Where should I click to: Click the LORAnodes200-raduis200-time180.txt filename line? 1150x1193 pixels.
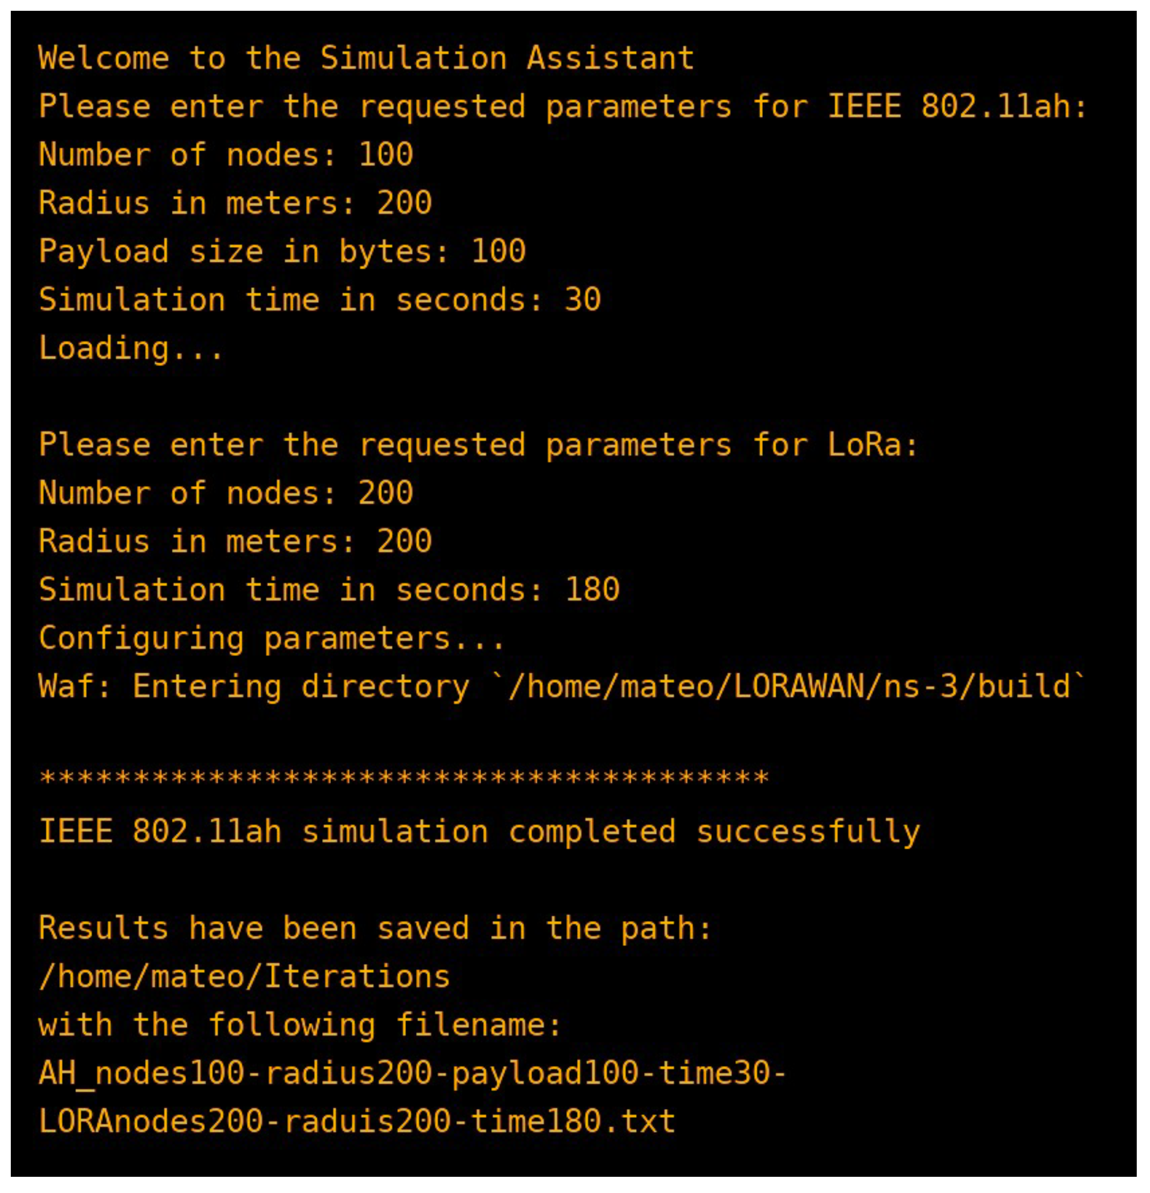tap(357, 1122)
